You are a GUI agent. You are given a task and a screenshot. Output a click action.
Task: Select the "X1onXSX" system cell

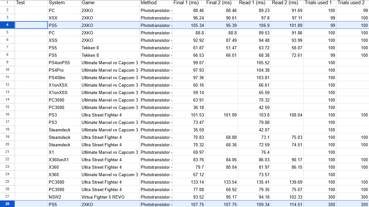click(64, 85)
